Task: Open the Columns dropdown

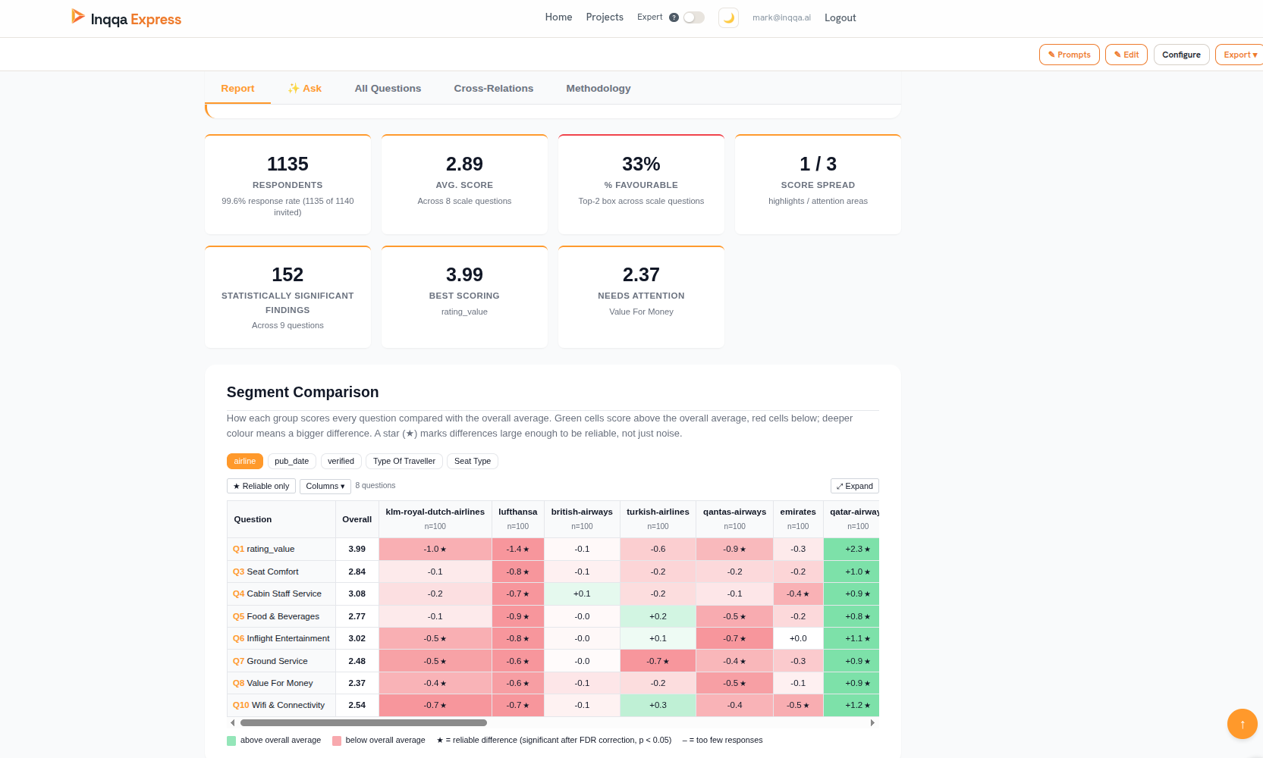Action: [325, 487]
